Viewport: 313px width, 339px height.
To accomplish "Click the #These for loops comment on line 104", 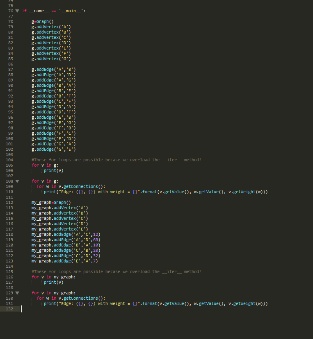I will pos(117,160).
